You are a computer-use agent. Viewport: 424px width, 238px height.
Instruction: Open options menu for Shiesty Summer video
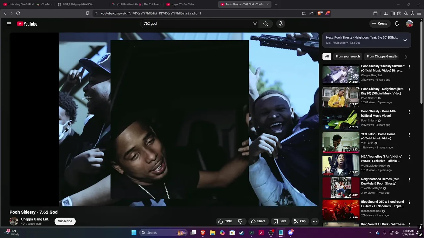pyautogui.click(x=409, y=67)
